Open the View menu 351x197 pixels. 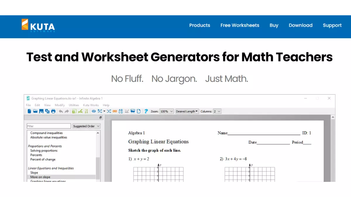(x=47, y=105)
